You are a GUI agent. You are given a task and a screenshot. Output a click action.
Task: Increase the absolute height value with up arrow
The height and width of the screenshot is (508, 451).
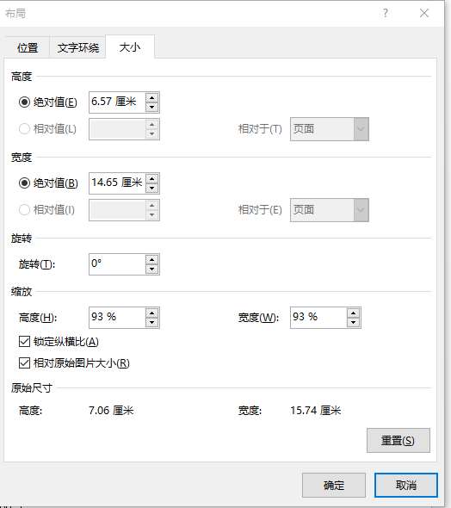151,97
